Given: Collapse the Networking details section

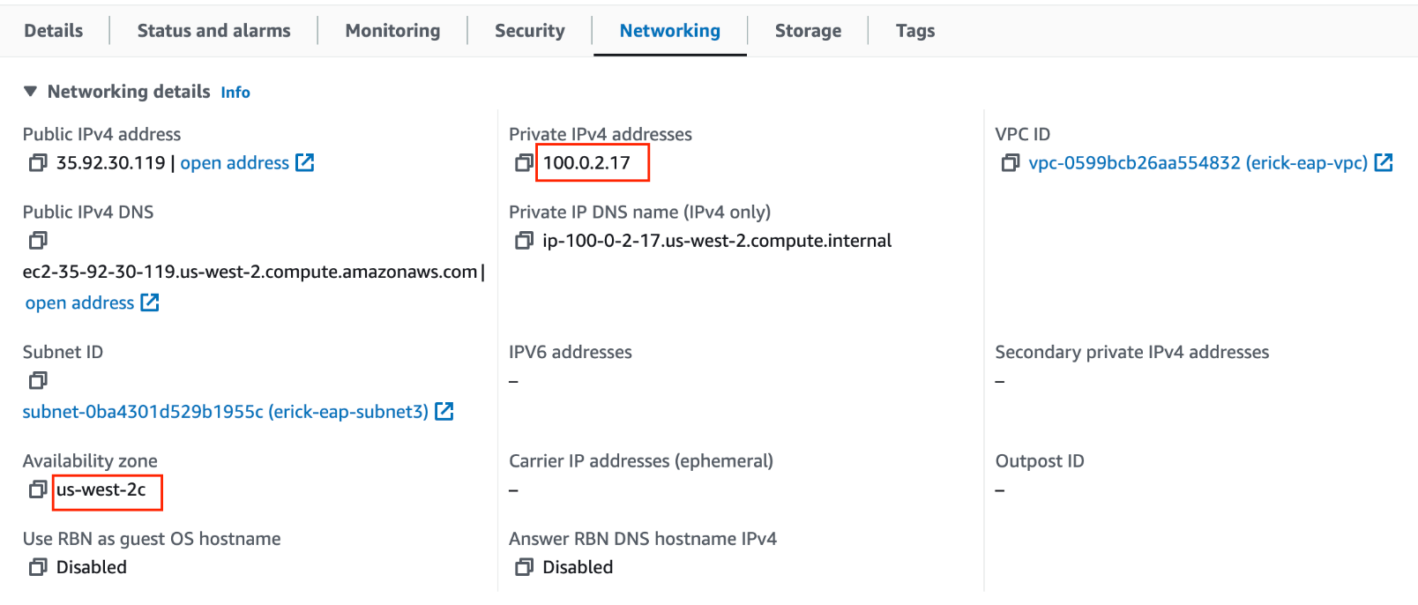Looking at the screenshot, I should click(29, 91).
